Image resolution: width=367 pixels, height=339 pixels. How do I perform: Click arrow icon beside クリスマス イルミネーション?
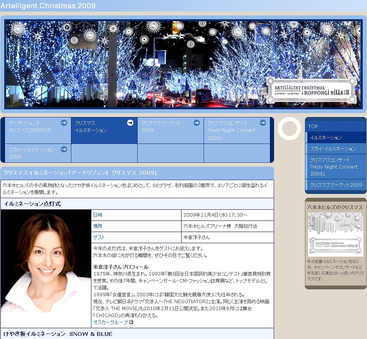click(130, 123)
